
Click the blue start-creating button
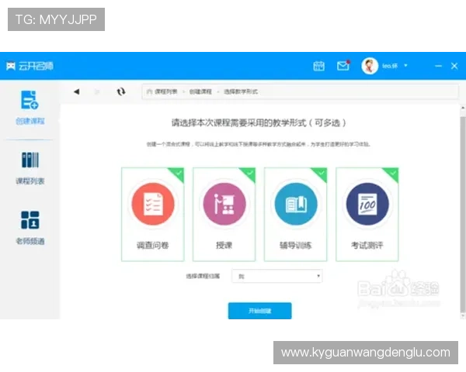259,311
